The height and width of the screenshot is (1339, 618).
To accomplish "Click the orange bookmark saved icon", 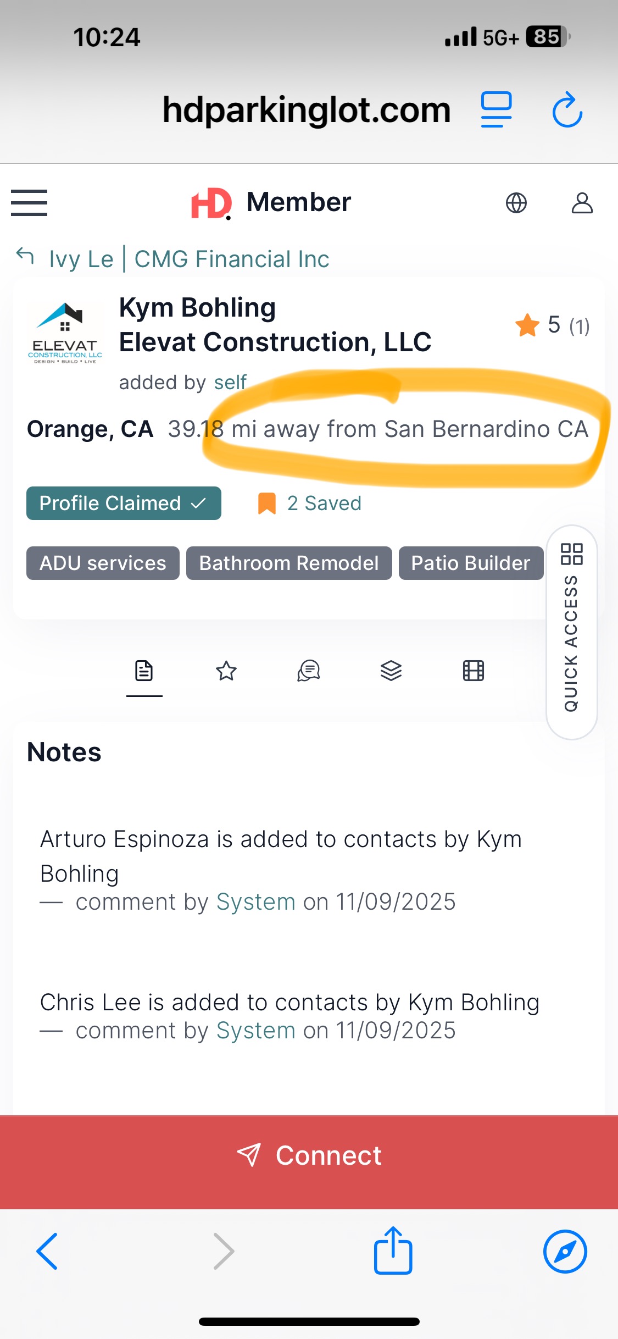I will click(267, 503).
